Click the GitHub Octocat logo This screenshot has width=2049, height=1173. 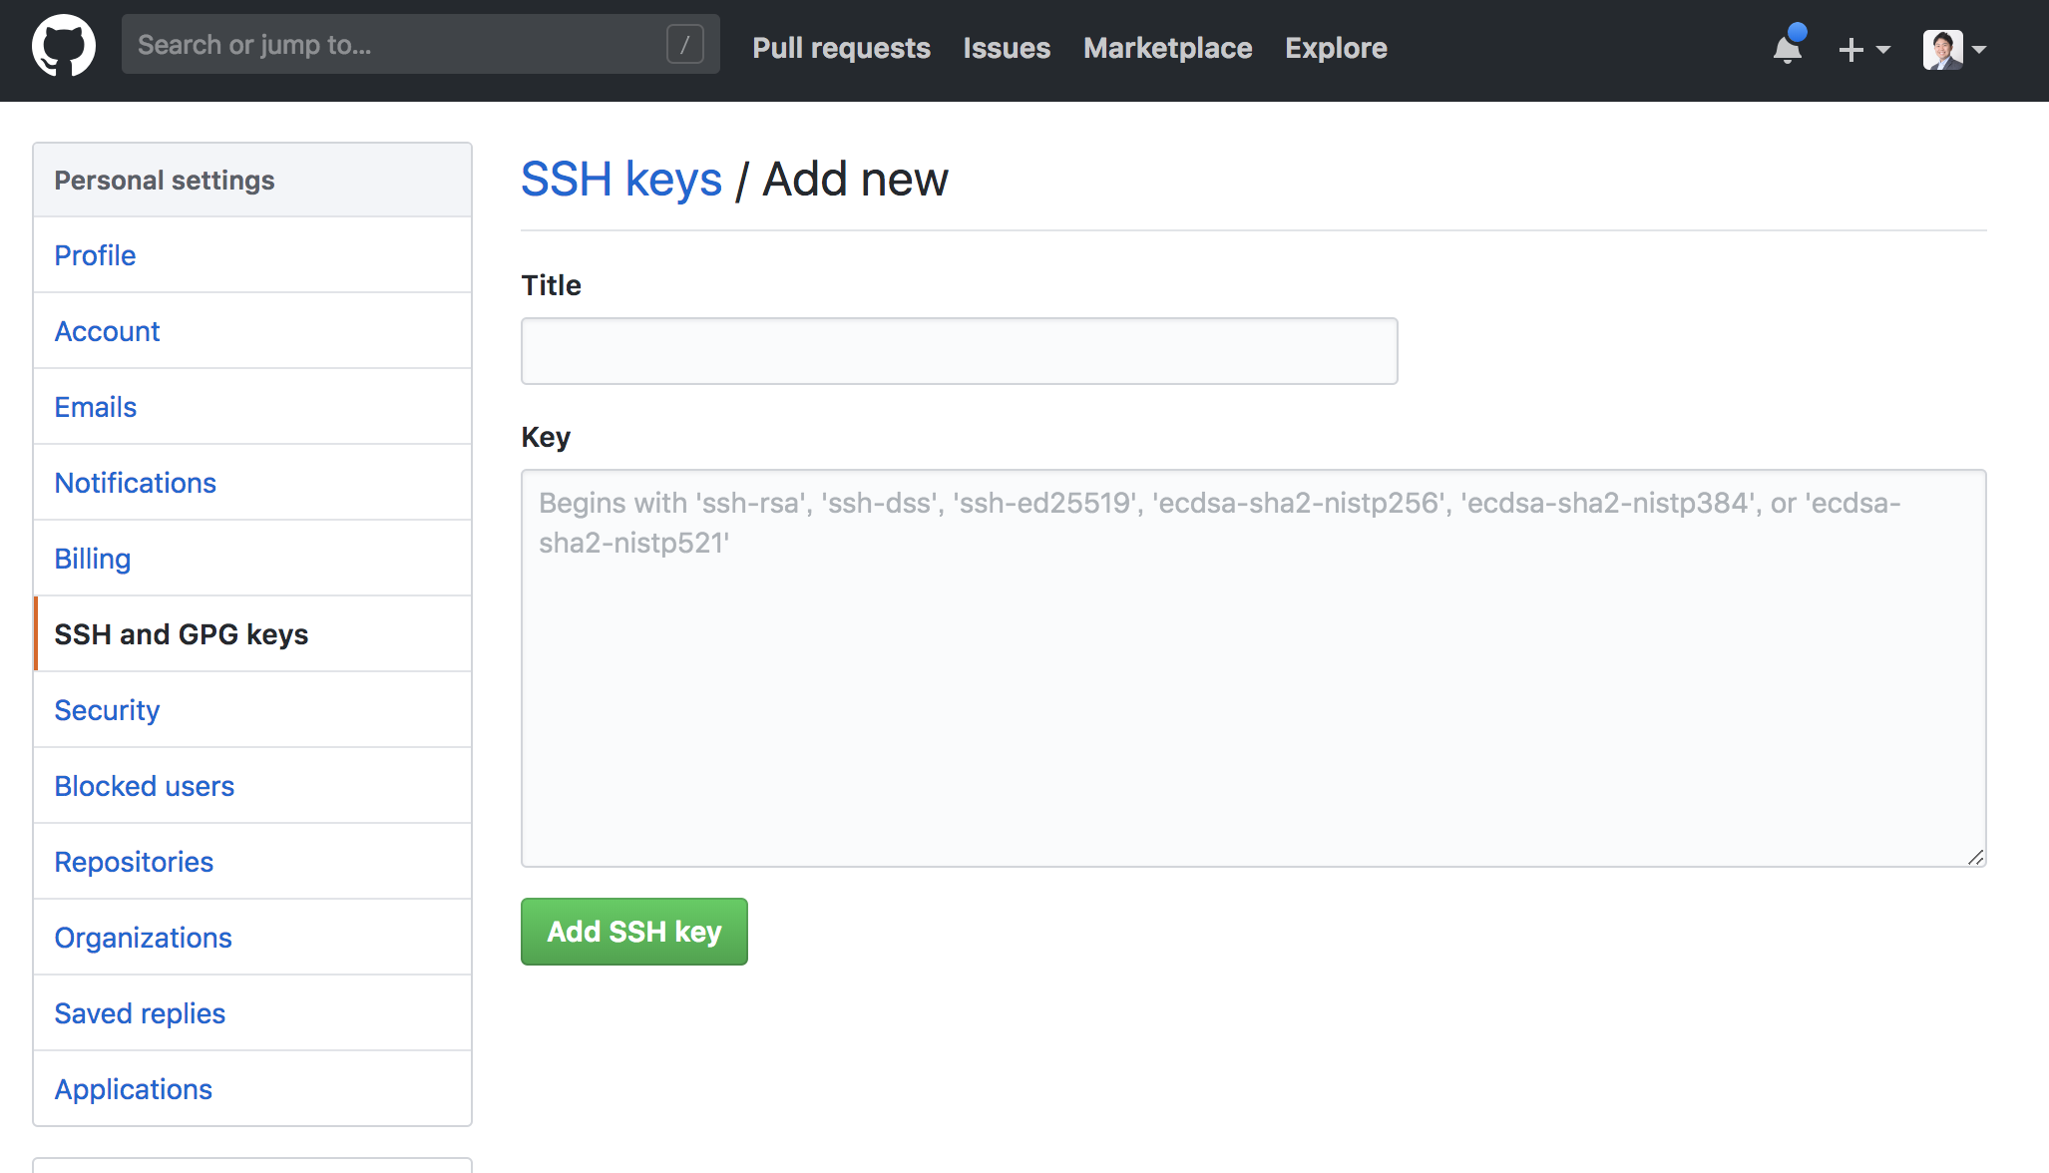(64, 46)
